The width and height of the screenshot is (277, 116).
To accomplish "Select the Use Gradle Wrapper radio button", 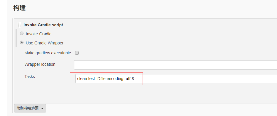I will click(22, 42).
